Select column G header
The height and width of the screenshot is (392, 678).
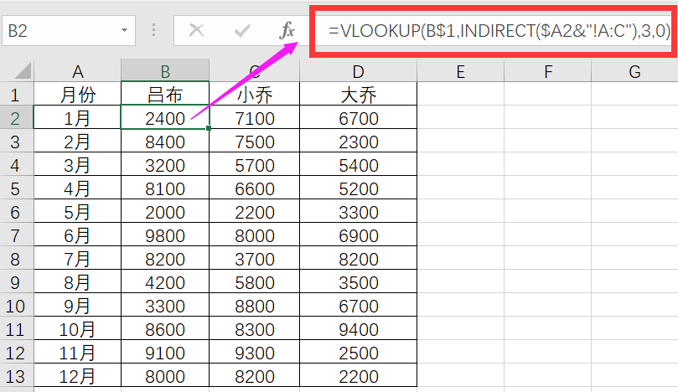click(x=634, y=71)
